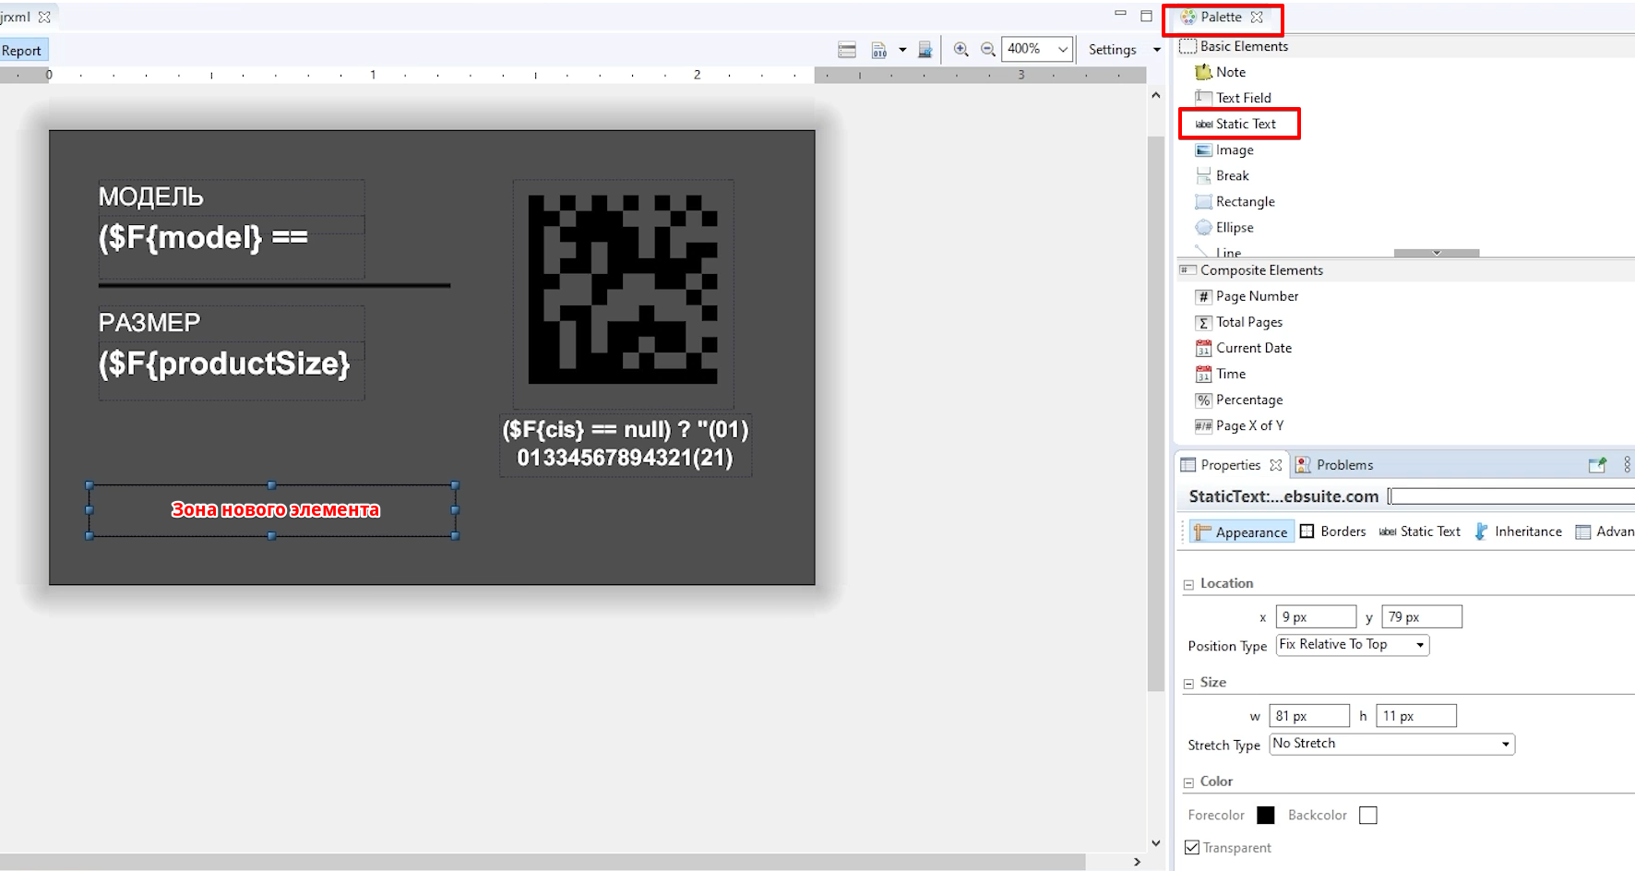The image size is (1635, 871).
Task: Open the compile icon dropdown arrow
Action: tap(902, 50)
